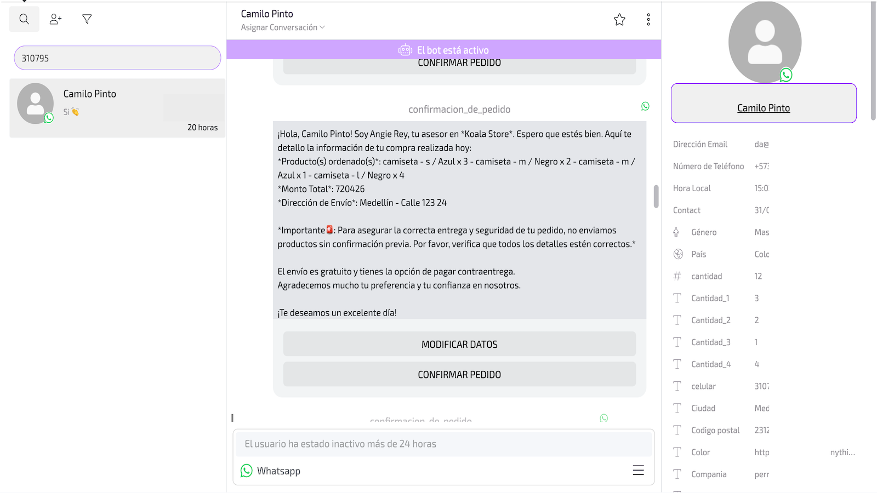This screenshot has width=877, height=493.
Task: Click text-type icon beside Compania
Action: 677,474
